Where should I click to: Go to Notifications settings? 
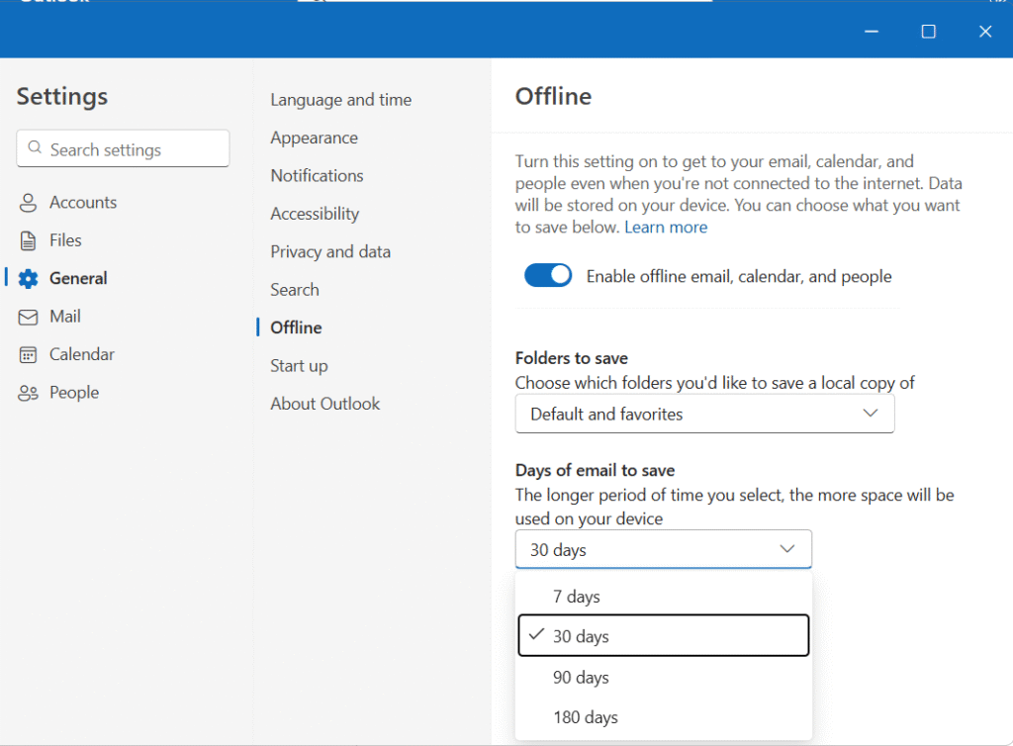317,176
